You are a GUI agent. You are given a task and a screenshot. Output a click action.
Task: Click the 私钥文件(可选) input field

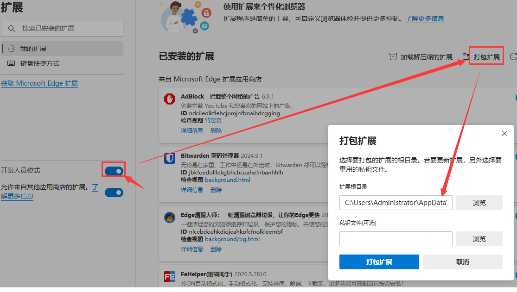tap(396, 239)
